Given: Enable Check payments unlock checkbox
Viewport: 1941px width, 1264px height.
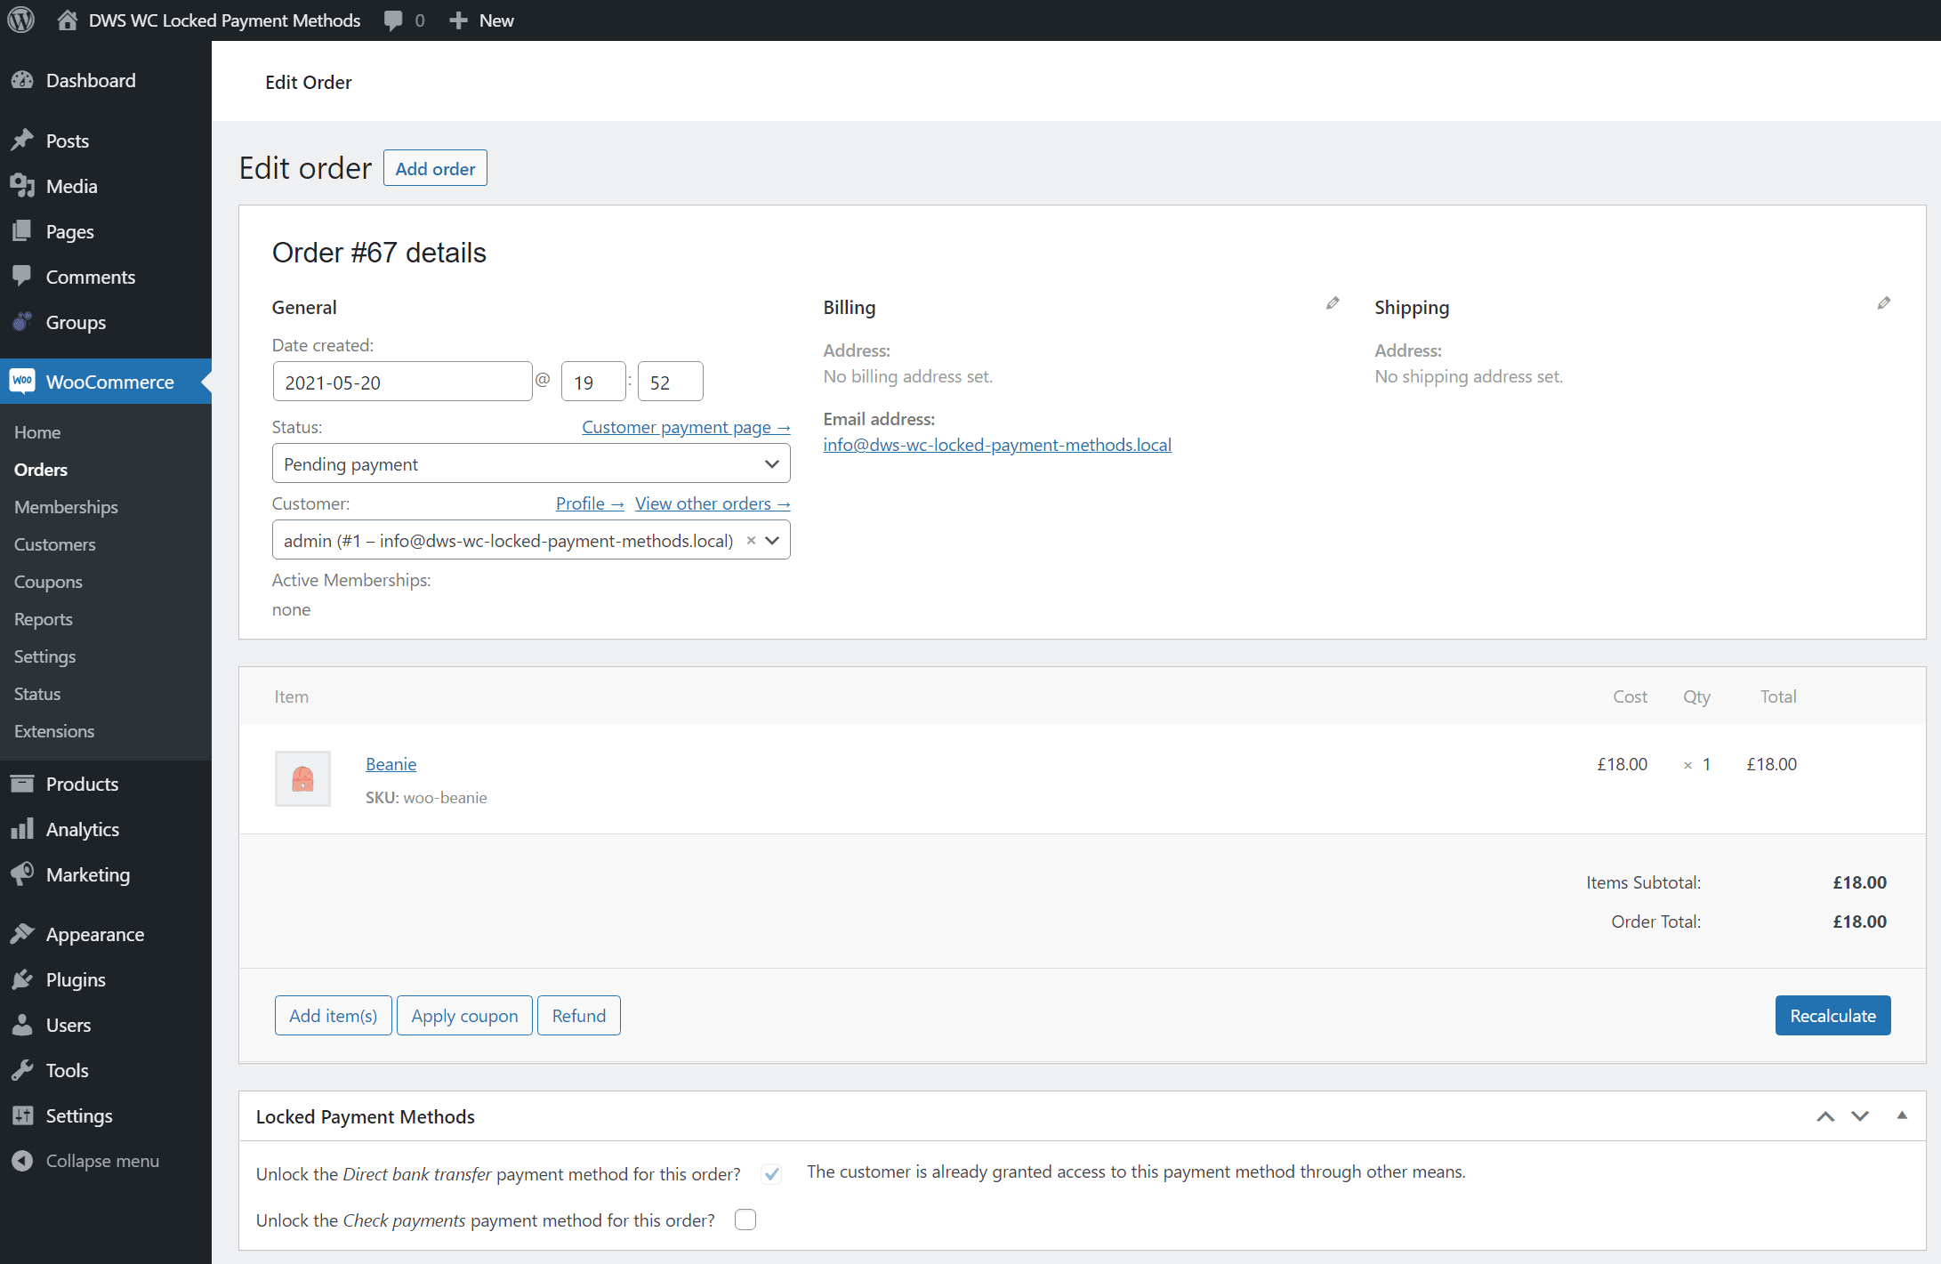Looking at the screenshot, I should click(x=745, y=1220).
